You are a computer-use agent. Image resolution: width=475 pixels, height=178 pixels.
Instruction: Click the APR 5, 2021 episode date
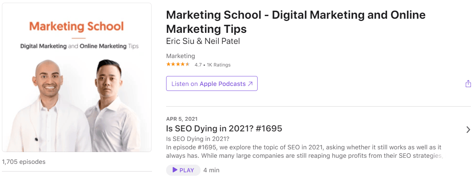[x=182, y=119]
